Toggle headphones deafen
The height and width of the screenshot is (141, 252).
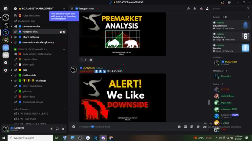[57, 129]
